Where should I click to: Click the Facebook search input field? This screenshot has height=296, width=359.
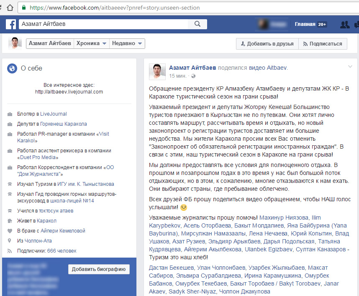click(x=105, y=24)
